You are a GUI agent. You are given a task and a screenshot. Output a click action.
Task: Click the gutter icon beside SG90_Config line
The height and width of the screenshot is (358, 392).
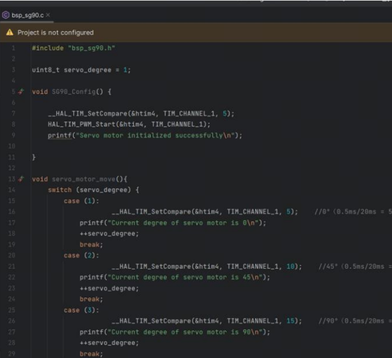coord(21,92)
